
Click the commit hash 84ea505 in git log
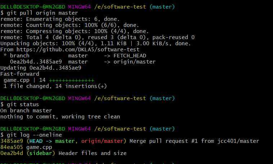click(12, 147)
